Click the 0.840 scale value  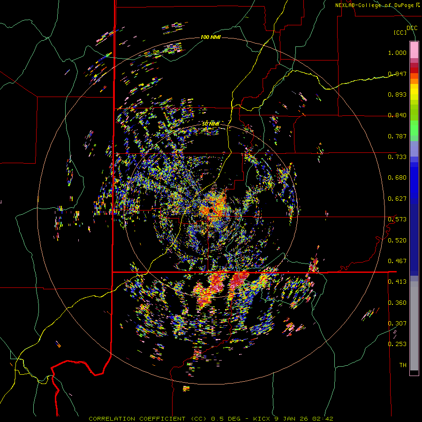click(x=397, y=115)
